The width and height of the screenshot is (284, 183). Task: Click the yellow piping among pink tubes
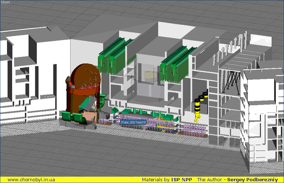(x=168, y=124)
